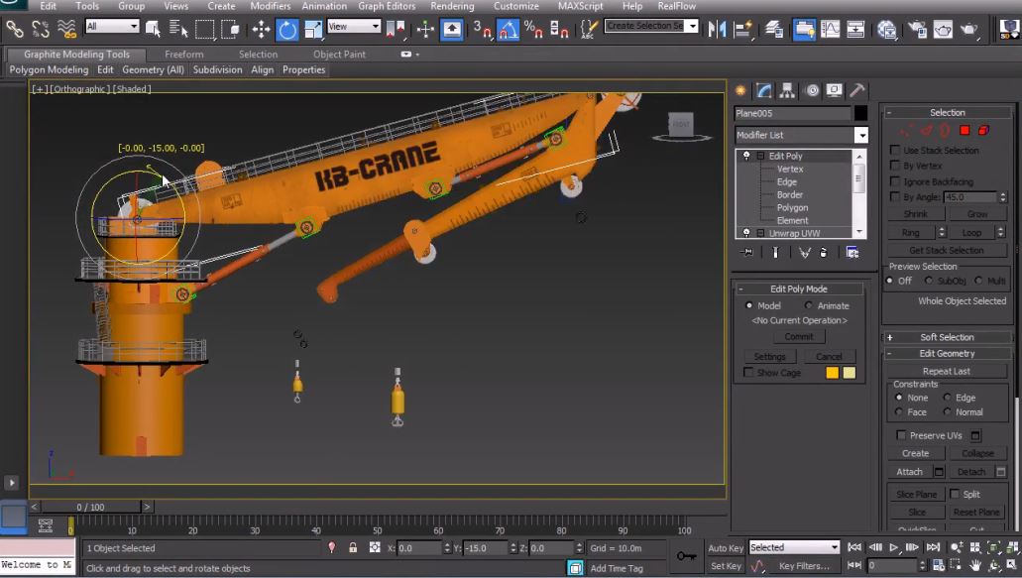Jump to the end of the animation
Screen dimensions: 1022x578
point(933,547)
